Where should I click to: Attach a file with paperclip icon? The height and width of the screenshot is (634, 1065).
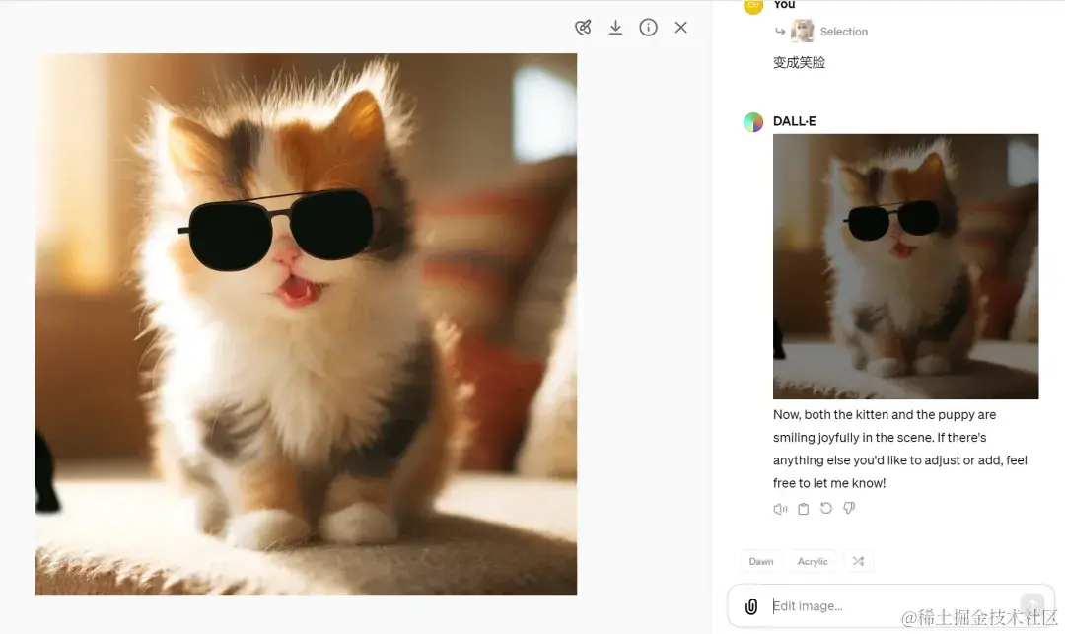click(x=751, y=606)
